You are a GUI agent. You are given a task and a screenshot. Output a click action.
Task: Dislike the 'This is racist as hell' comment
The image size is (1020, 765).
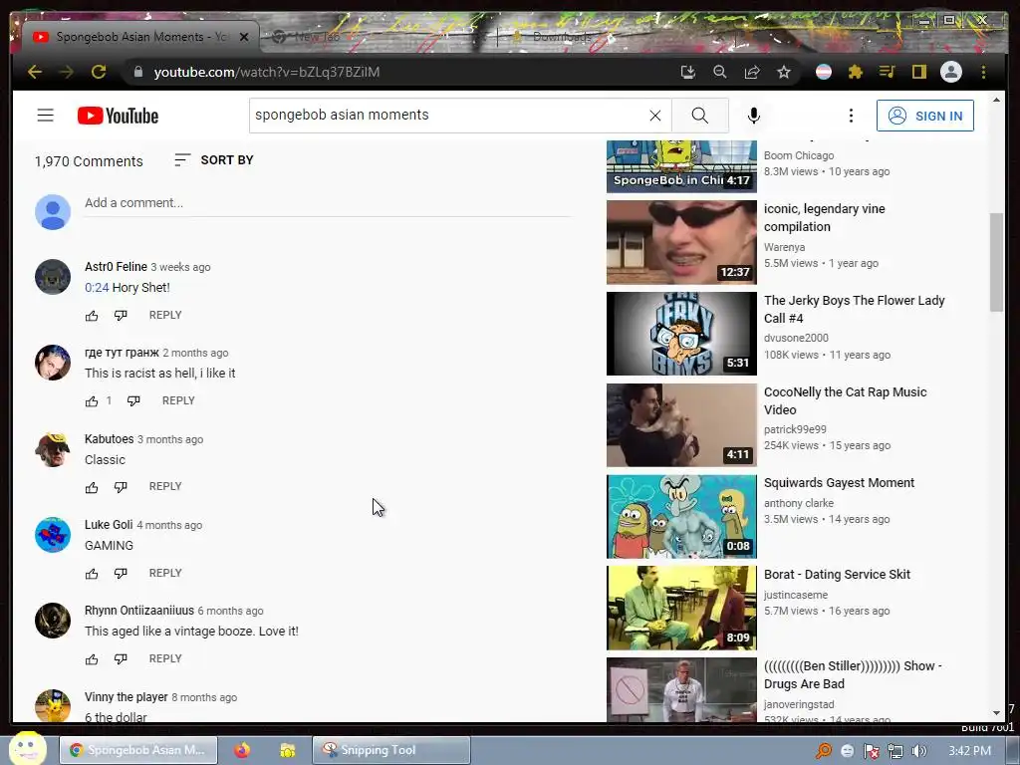pyautogui.click(x=133, y=401)
